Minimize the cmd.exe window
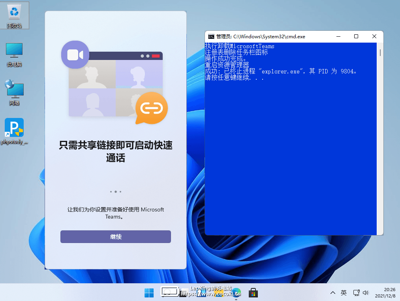Viewport: 400px width, 301px height. (338, 36)
